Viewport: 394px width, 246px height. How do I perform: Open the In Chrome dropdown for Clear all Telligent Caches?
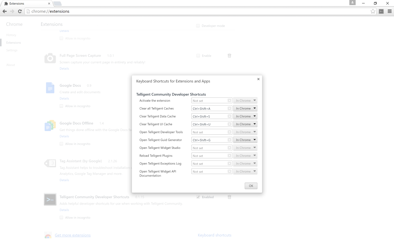tap(245, 108)
